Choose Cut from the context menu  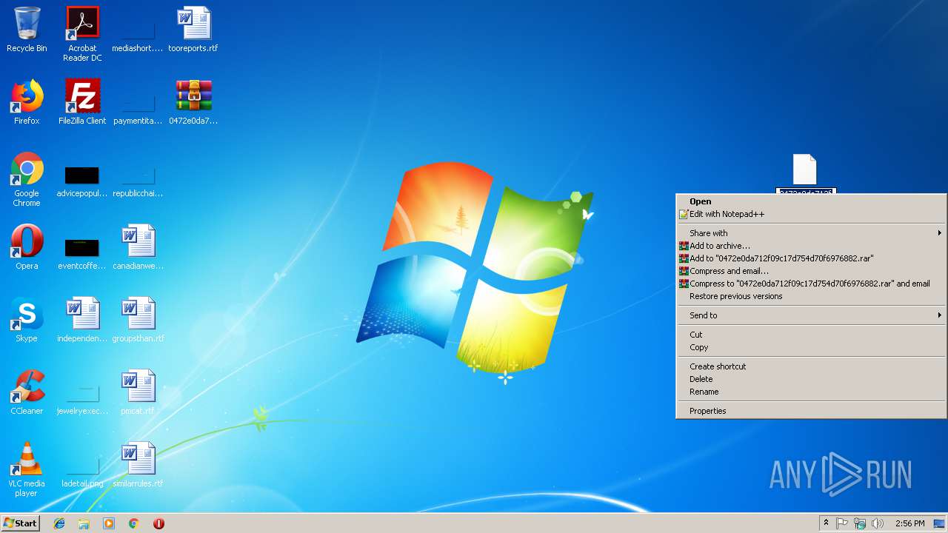[811, 335]
